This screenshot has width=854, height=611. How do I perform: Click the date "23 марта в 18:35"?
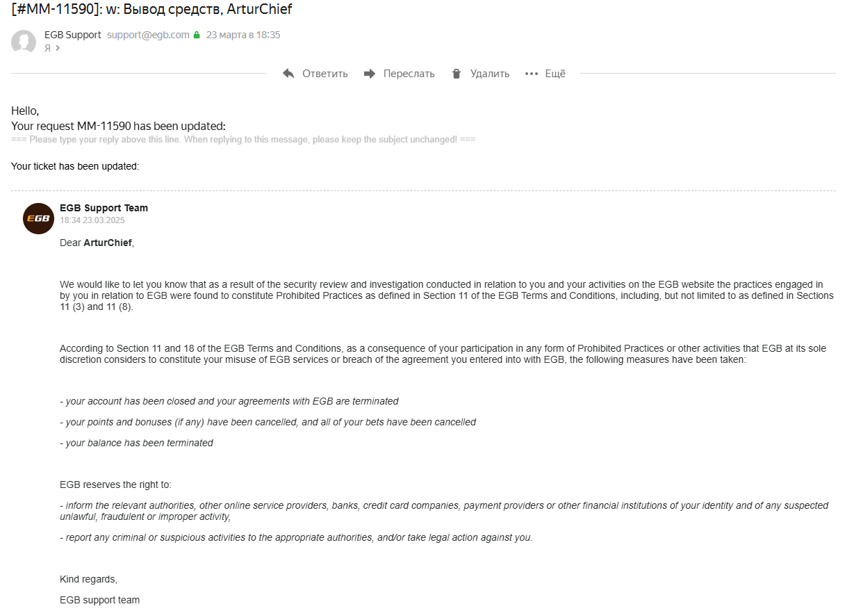click(x=243, y=35)
